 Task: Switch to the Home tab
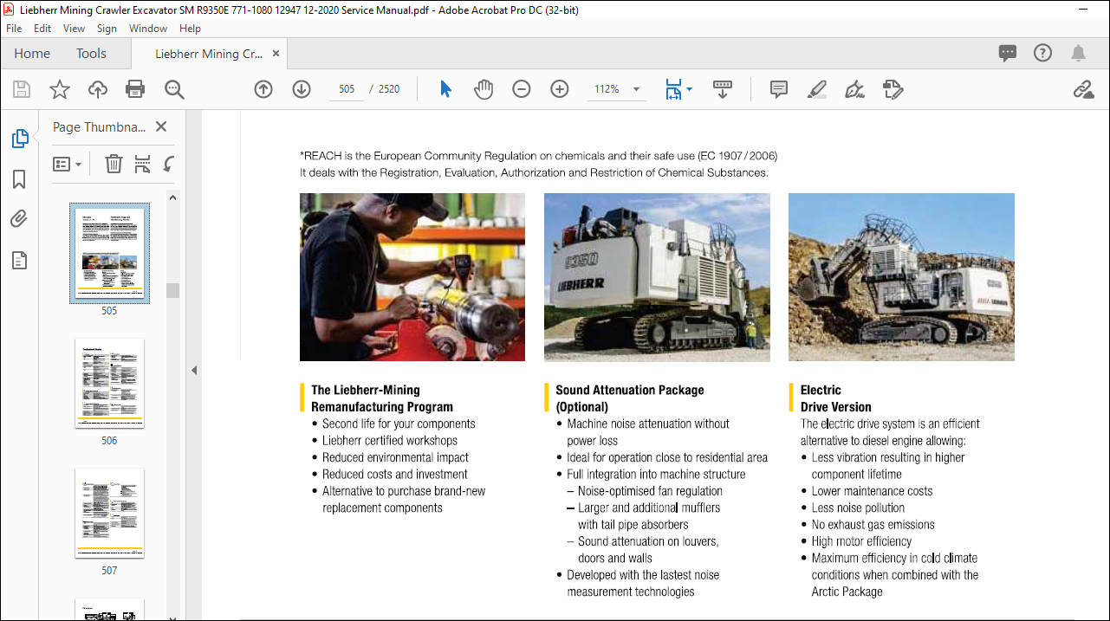click(x=32, y=54)
